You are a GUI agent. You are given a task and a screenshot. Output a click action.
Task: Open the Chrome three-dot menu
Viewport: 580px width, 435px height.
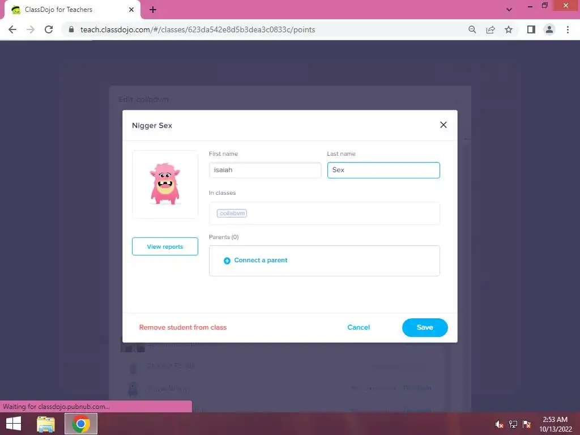pyautogui.click(x=568, y=29)
